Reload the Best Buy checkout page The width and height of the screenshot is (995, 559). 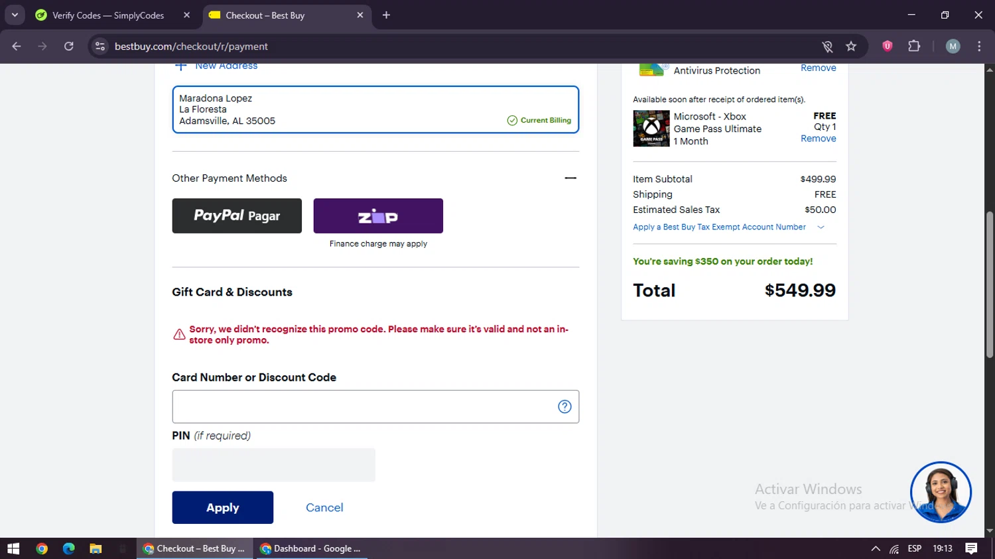[x=69, y=46]
